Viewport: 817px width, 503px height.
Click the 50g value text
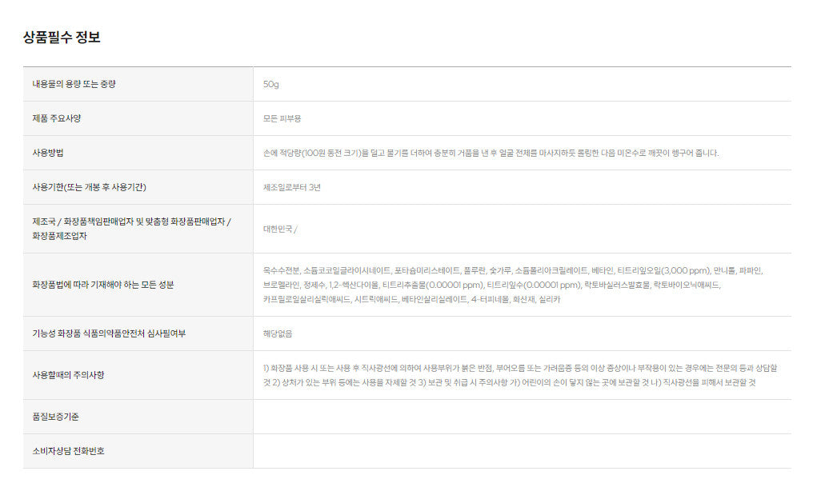pos(271,84)
